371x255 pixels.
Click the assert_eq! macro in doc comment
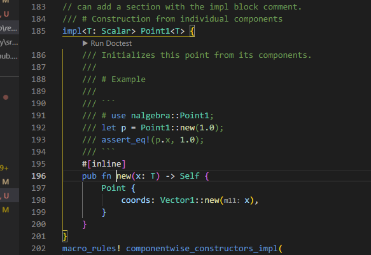click(125, 140)
